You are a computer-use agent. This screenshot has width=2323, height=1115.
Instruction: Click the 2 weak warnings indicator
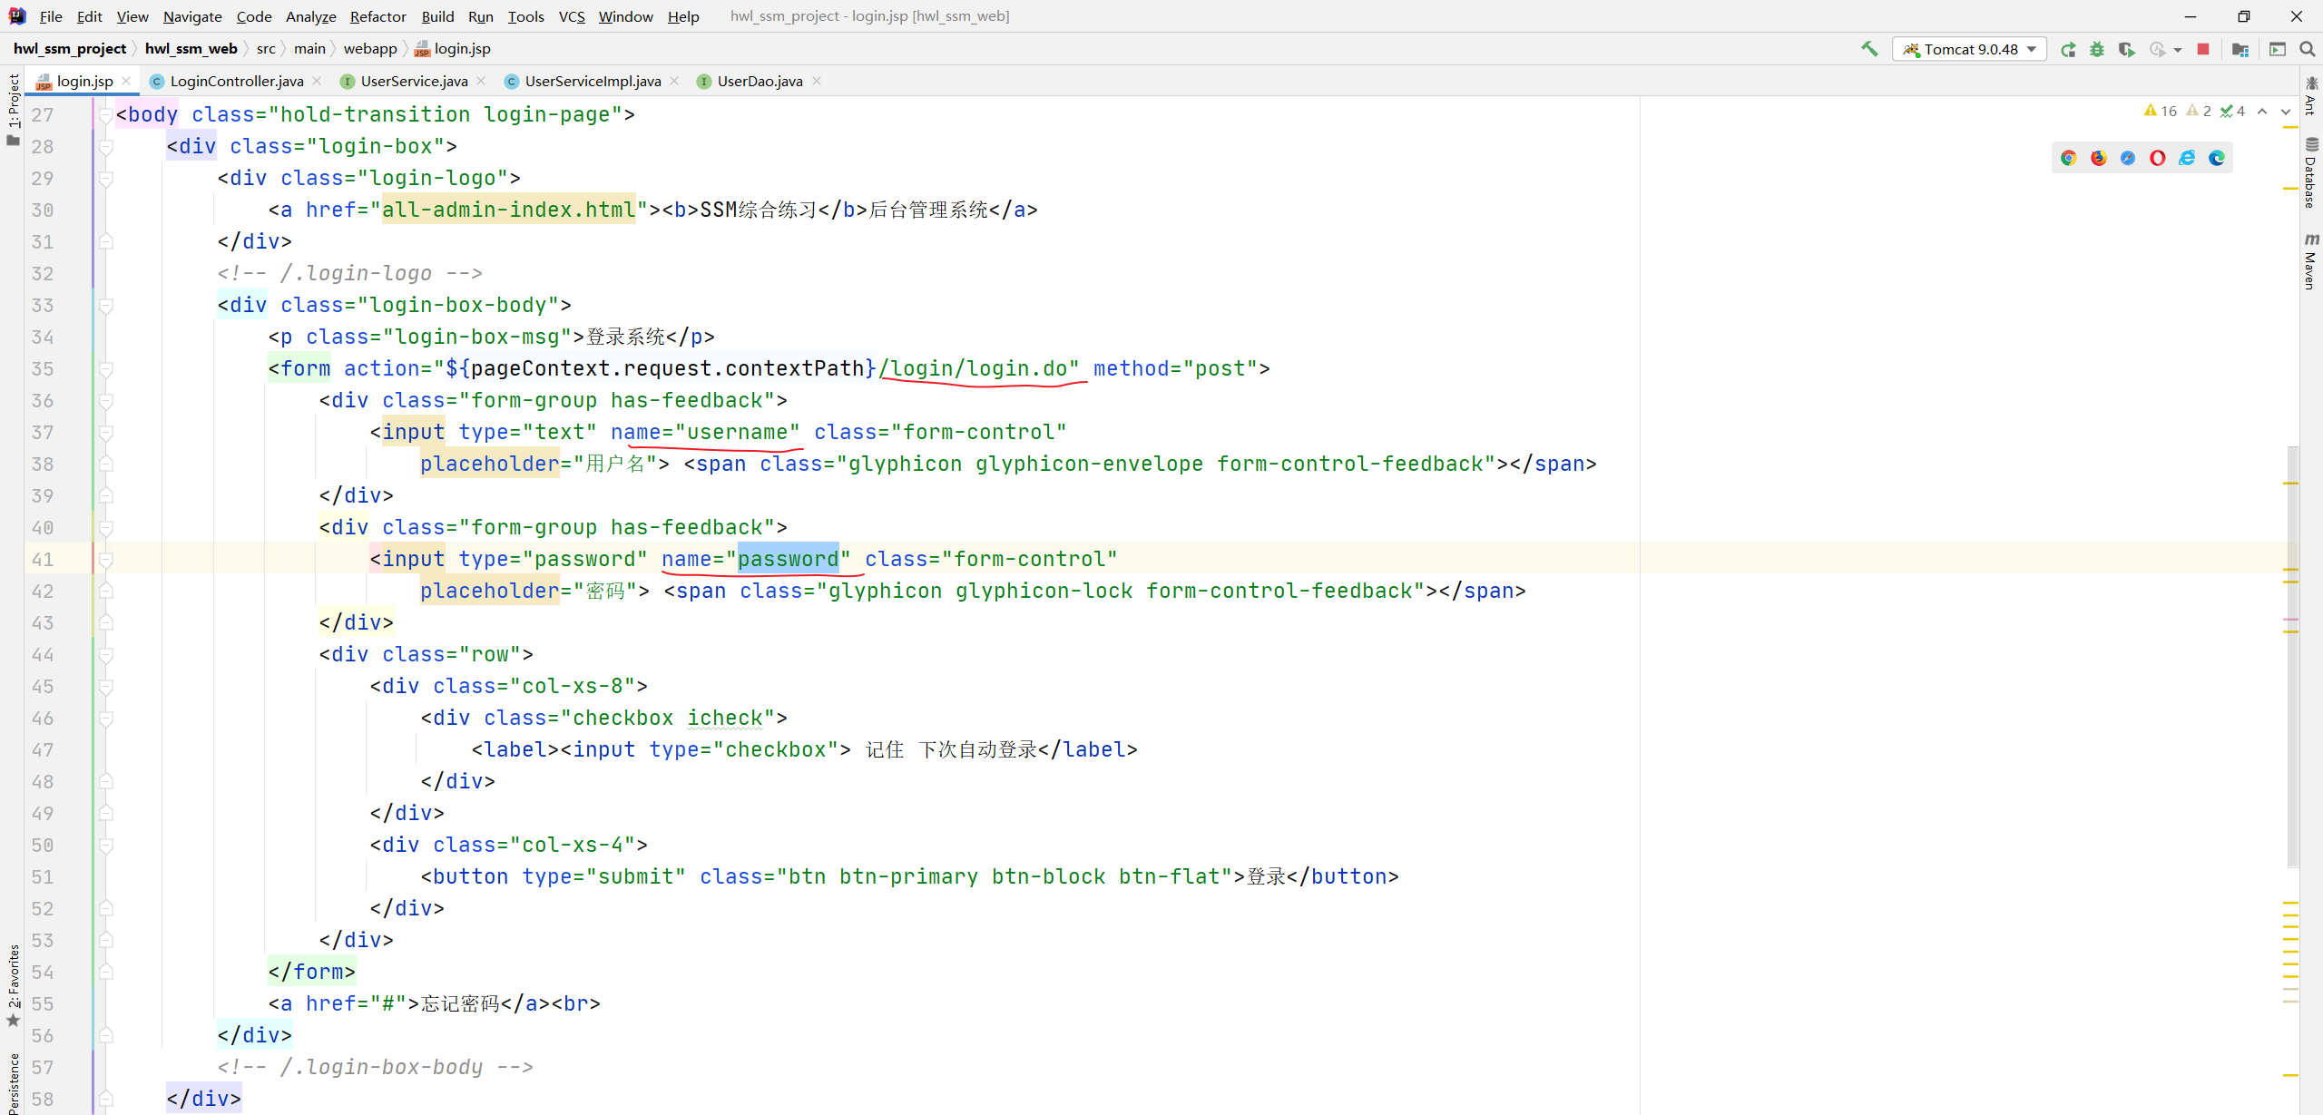pyautogui.click(x=2199, y=111)
